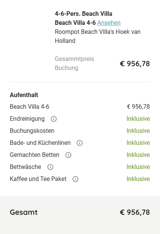
Task: Click Inklusive next to Endreinigung
Action: pyautogui.click(x=138, y=119)
